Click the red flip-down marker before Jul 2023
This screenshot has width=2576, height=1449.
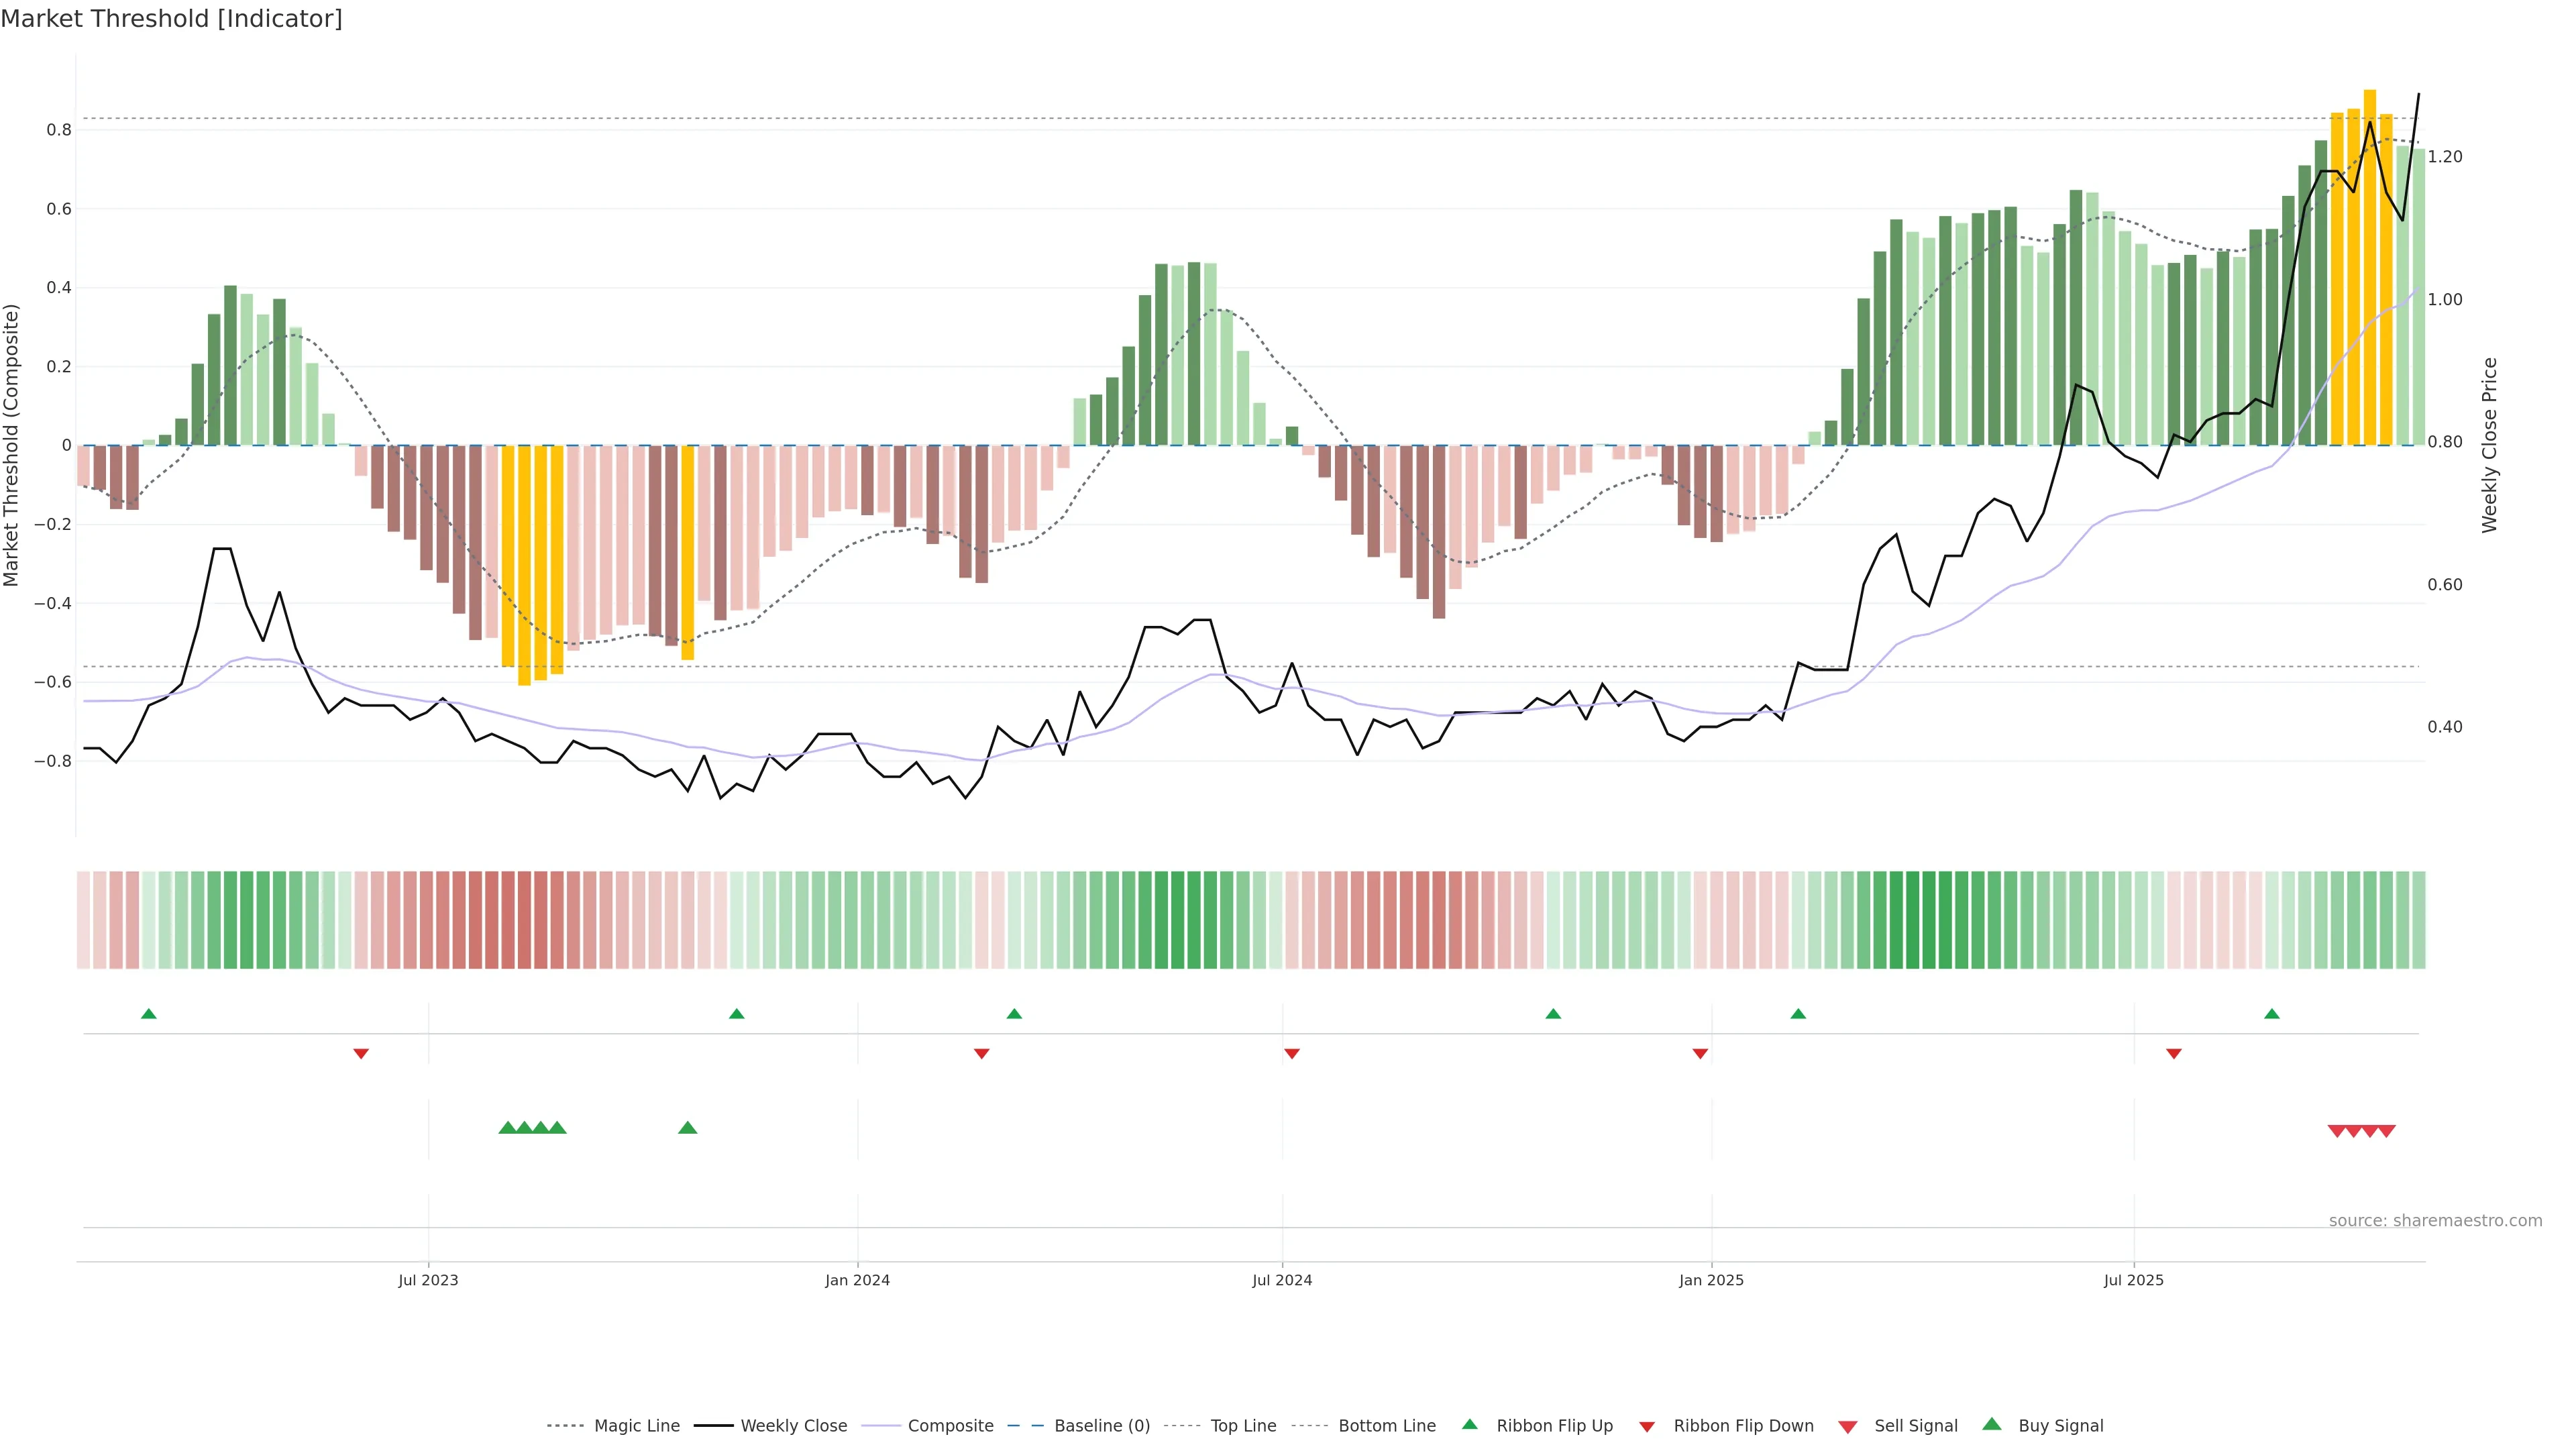[361, 1054]
